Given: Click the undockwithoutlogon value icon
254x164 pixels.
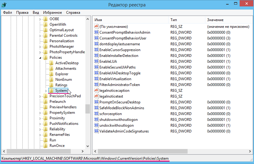Looking at the screenshot, I should (x=96, y=125).
